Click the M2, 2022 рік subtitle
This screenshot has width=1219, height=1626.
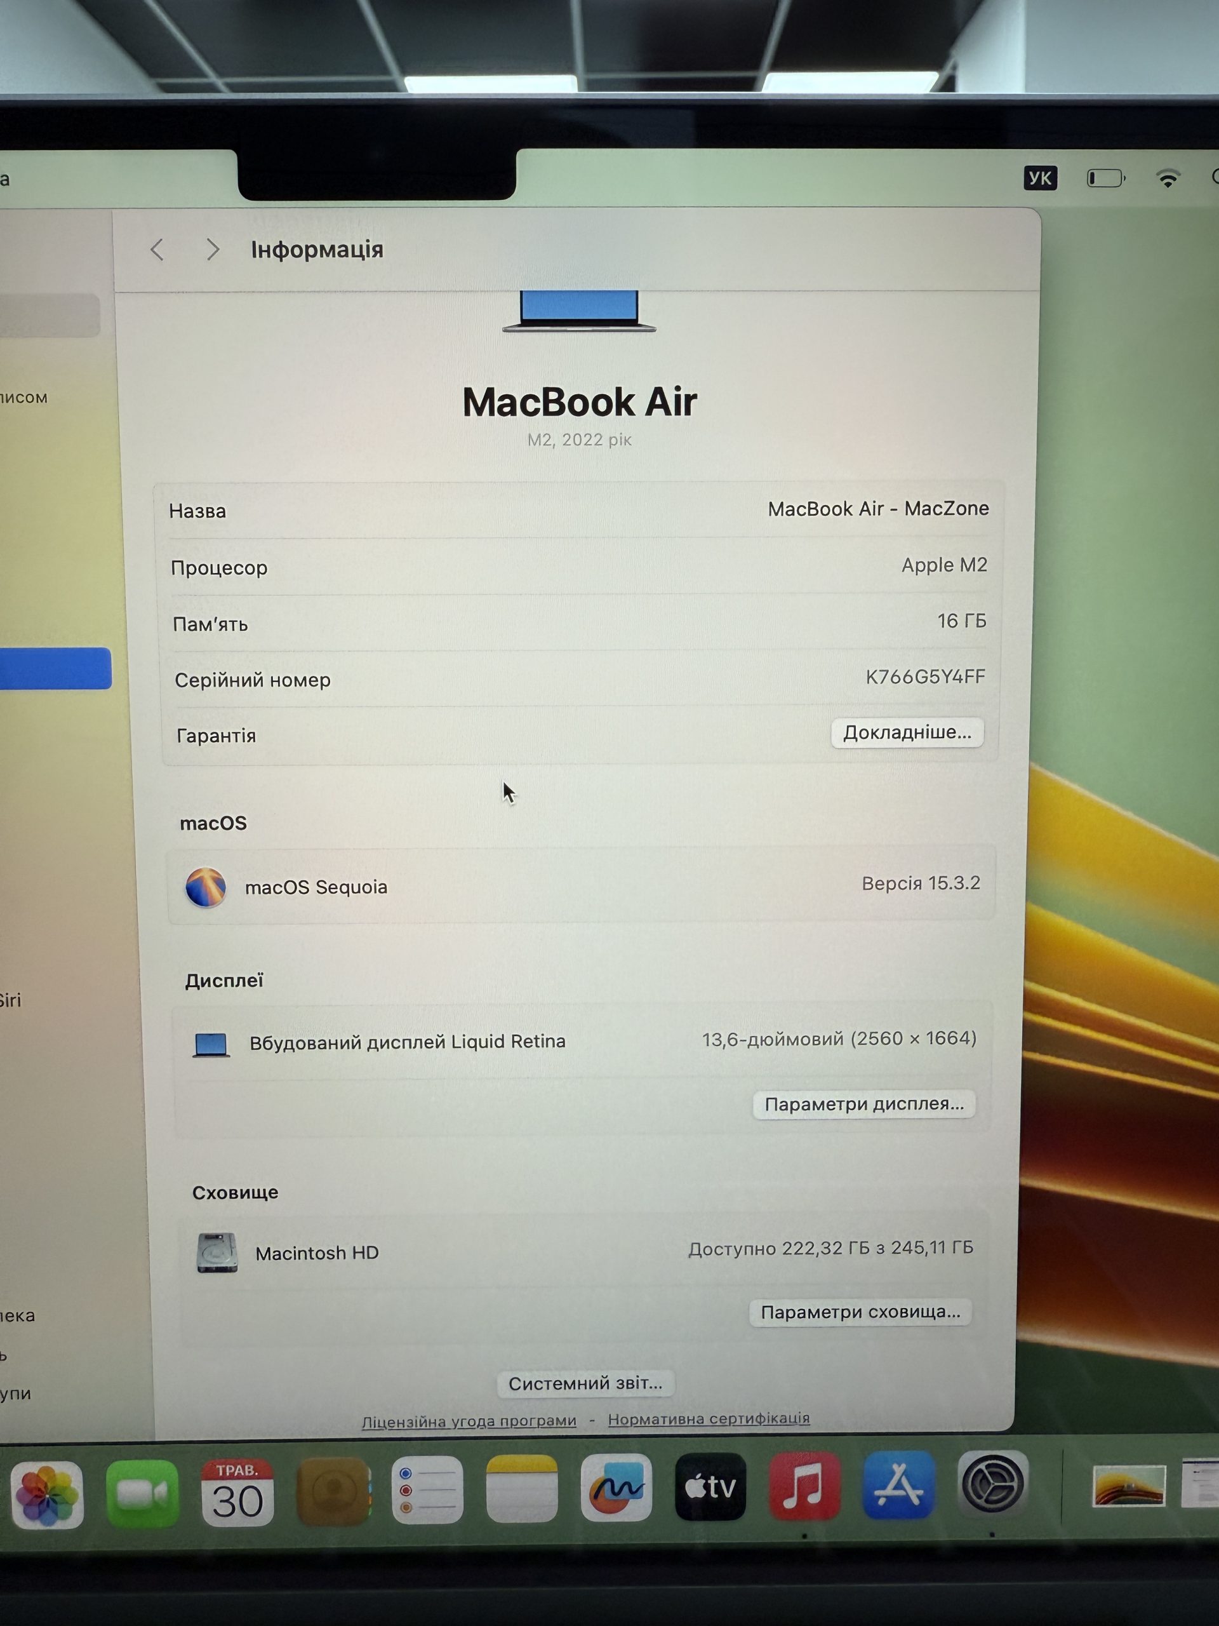(x=579, y=440)
